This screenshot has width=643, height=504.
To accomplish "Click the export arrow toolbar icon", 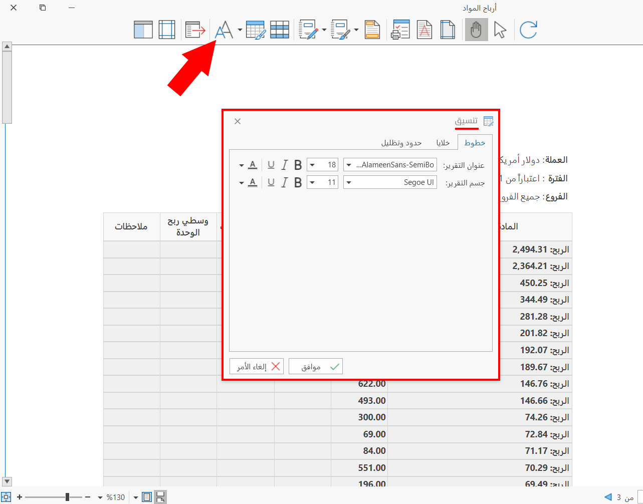I will pos(195,30).
